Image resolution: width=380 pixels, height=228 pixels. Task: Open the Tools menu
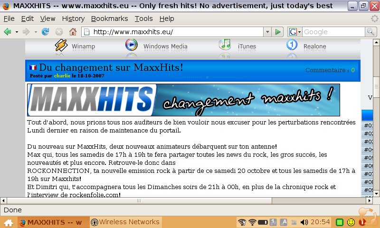tap(144, 19)
